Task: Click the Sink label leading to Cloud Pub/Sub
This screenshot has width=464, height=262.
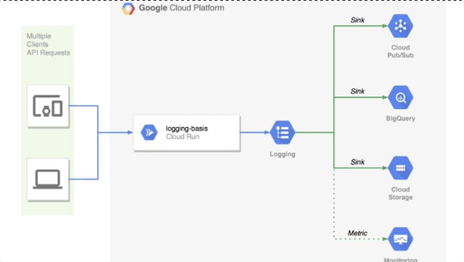Action: click(x=358, y=21)
